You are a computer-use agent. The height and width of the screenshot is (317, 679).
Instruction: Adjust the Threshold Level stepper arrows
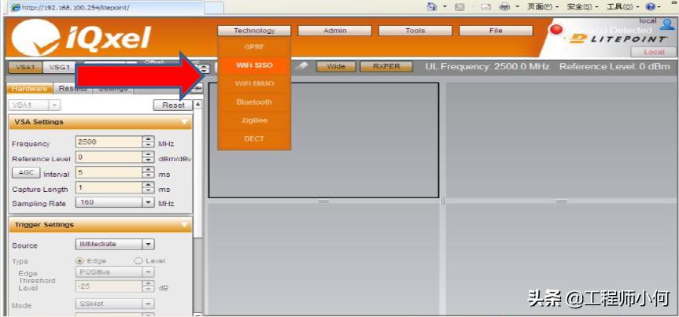click(149, 286)
